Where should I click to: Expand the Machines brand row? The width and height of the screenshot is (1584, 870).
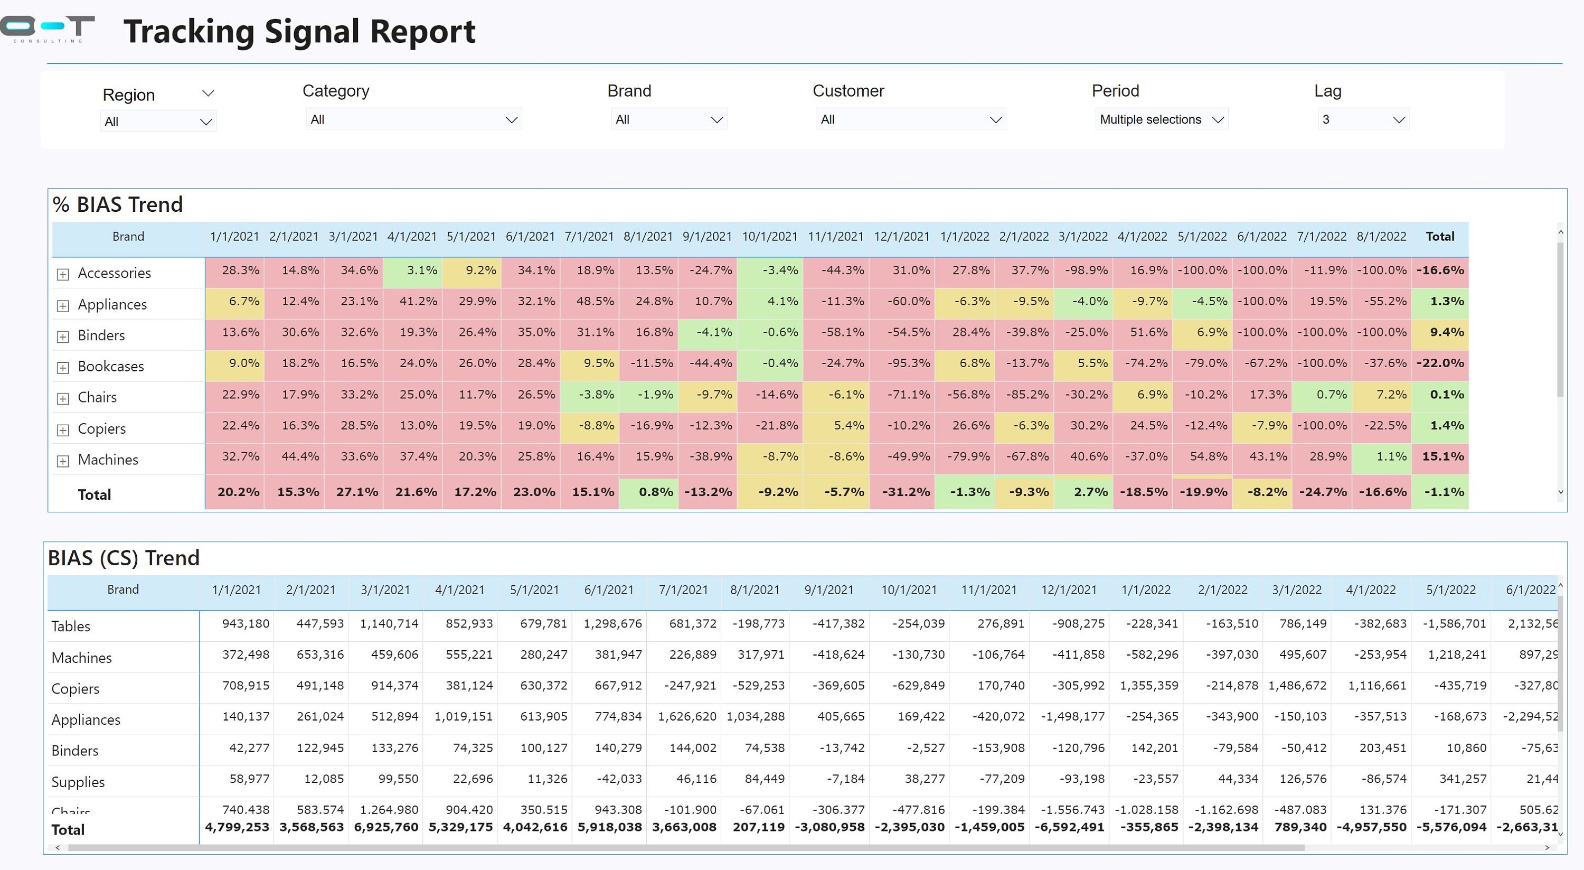[63, 460]
